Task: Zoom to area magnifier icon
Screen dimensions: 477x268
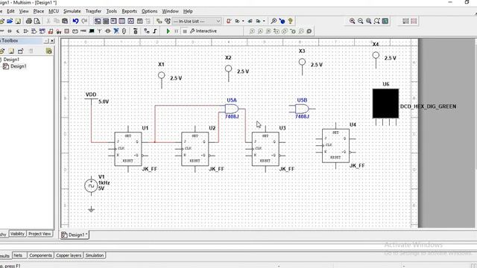Action: coord(369,21)
